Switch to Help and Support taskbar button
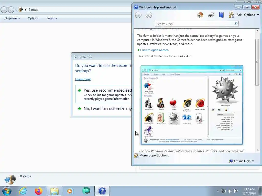Screen dimensions: 262x196 102,191
